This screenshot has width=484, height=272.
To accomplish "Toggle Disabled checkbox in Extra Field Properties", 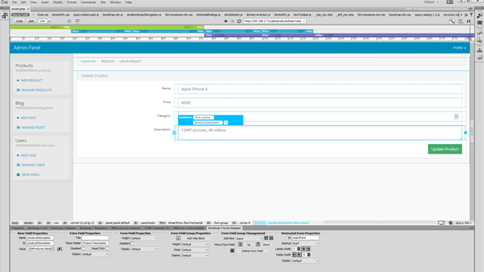I will [x=83, y=248].
